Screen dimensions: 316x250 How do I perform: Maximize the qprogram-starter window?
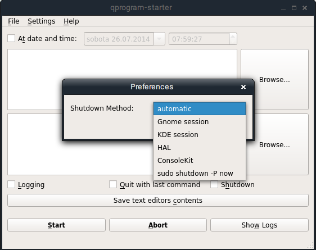click(x=294, y=8)
